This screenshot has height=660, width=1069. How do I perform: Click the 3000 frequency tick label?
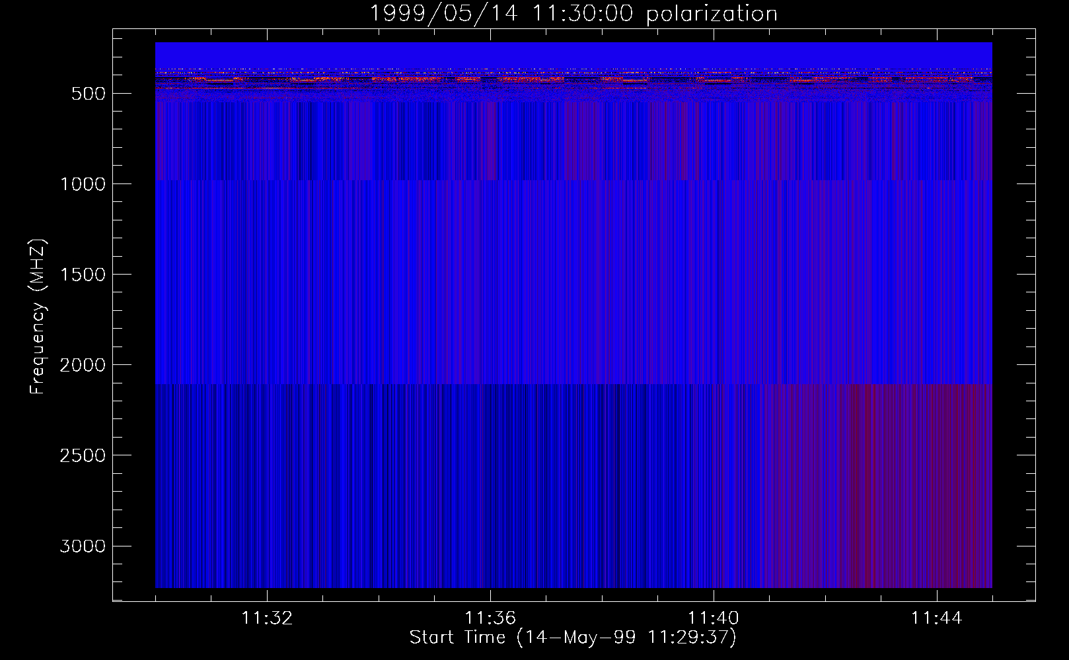83,546
